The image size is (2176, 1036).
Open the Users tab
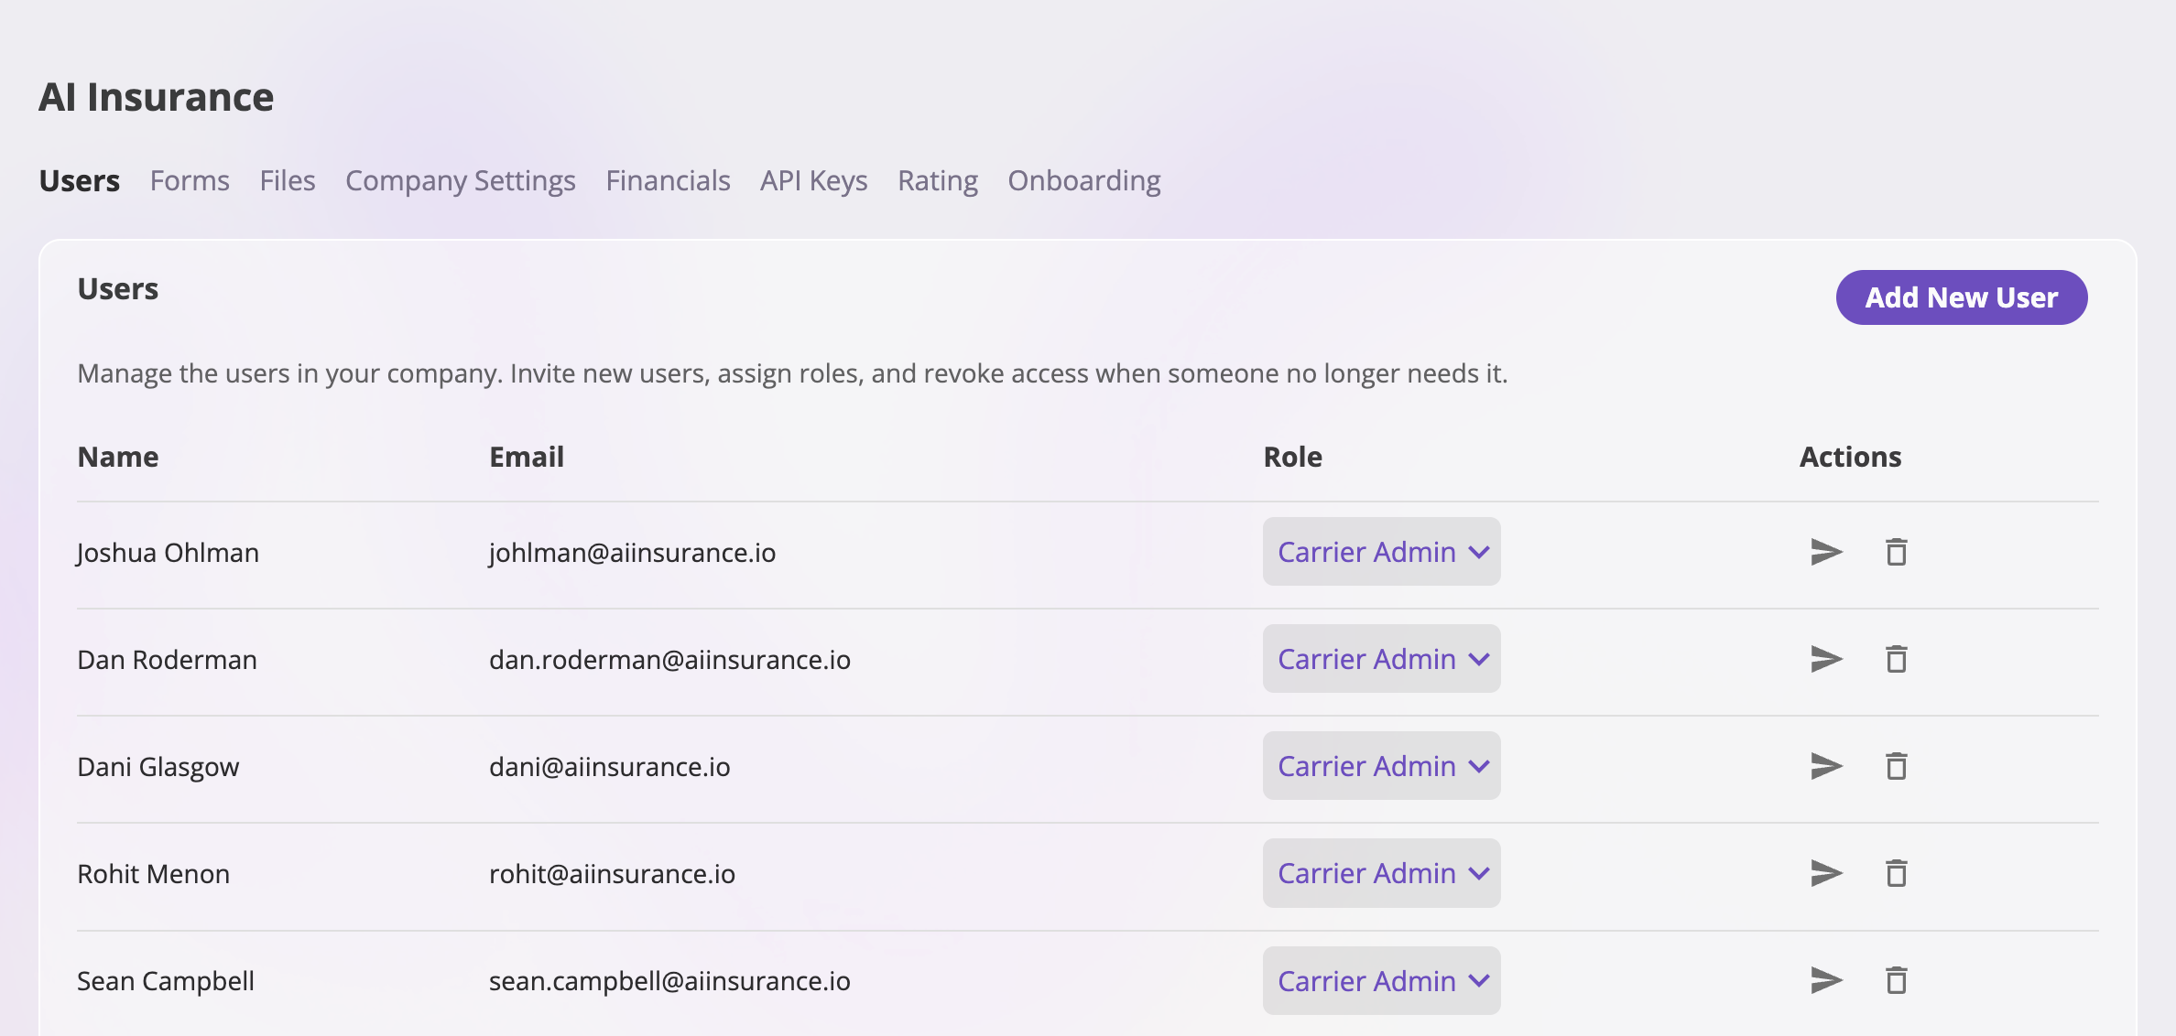[80, 181]
